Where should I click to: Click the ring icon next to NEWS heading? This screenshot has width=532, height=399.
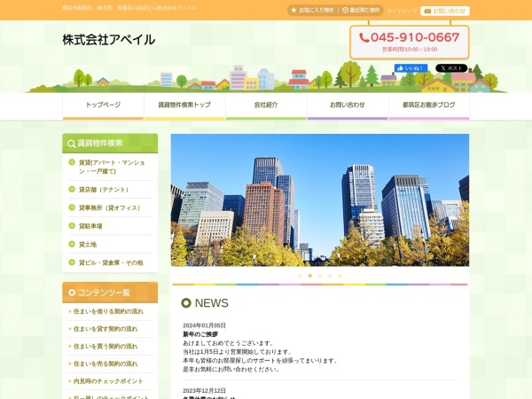(186, 303)
